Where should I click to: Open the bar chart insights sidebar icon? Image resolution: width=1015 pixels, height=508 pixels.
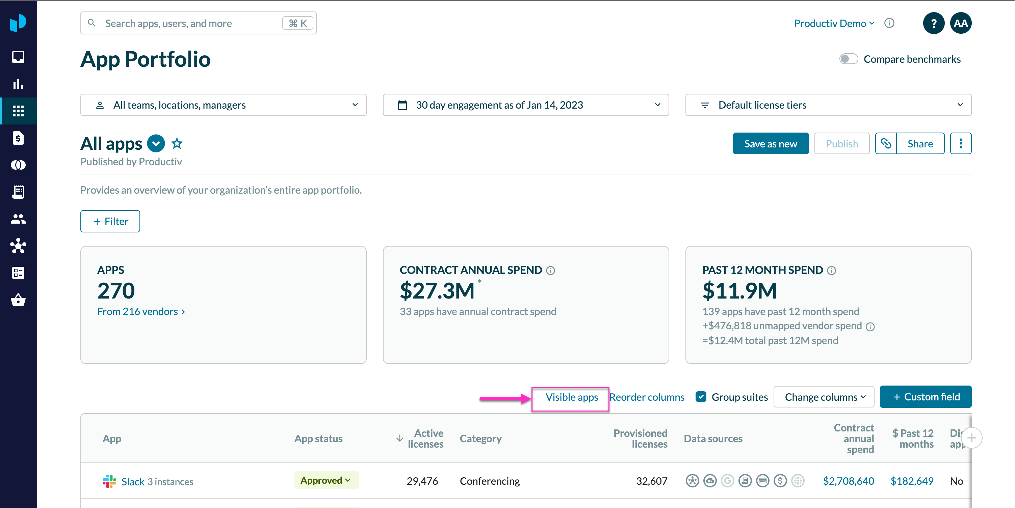click(18, 84)
